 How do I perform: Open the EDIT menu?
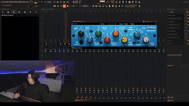(5, 2)
